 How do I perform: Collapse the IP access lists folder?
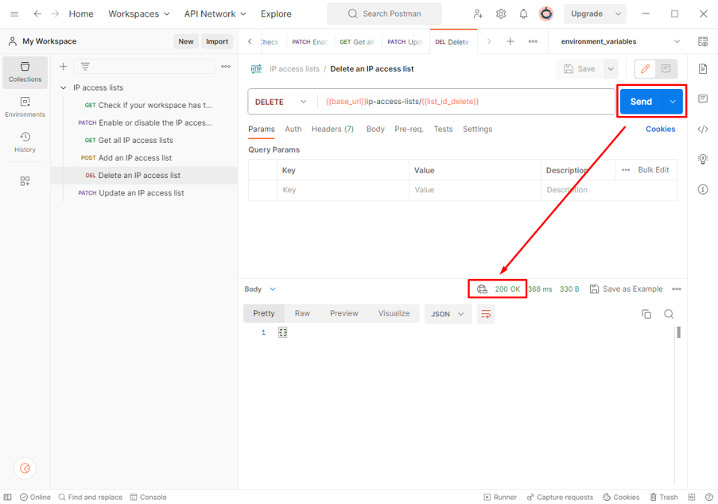click(64, 87)
